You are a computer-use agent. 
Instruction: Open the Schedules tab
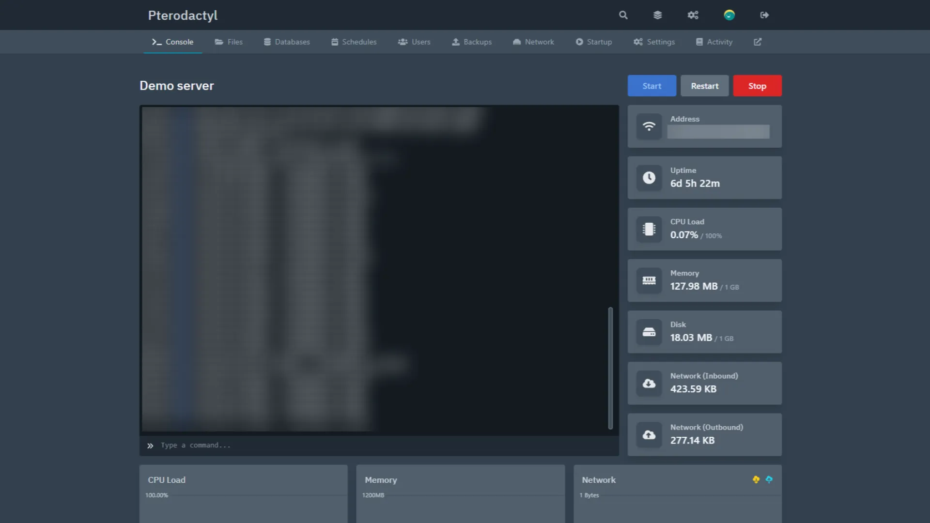coord(354,42)
